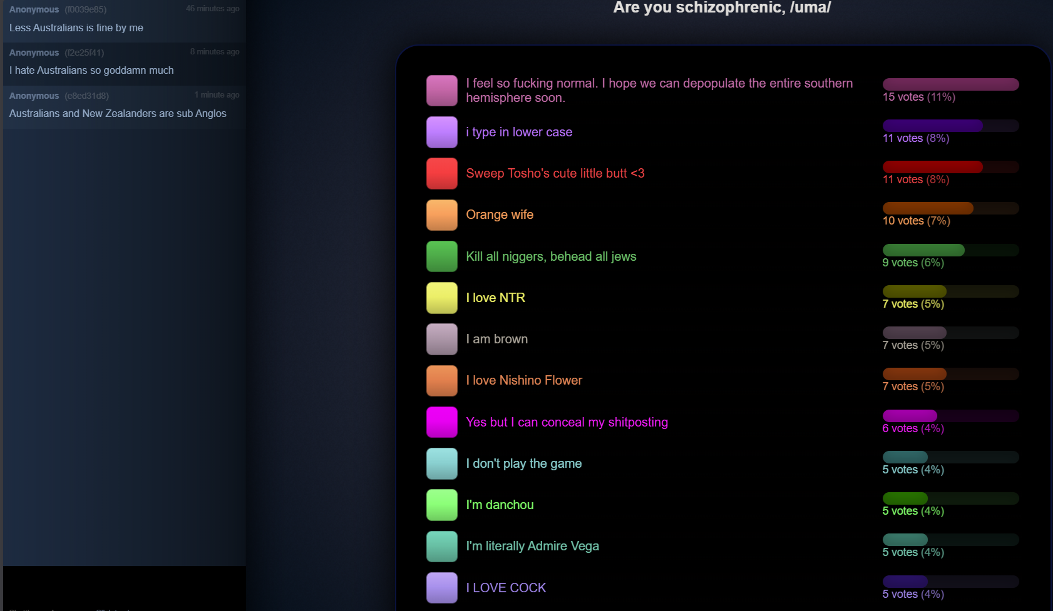1053x611 pixels.
Task: Click the poll title "Are you schizophrenic, /uma/"
Action: (722, 8)
